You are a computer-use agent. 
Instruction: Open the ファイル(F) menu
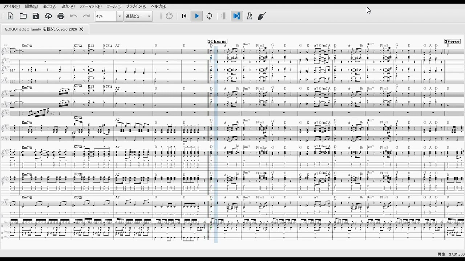(x=12, y=7)
